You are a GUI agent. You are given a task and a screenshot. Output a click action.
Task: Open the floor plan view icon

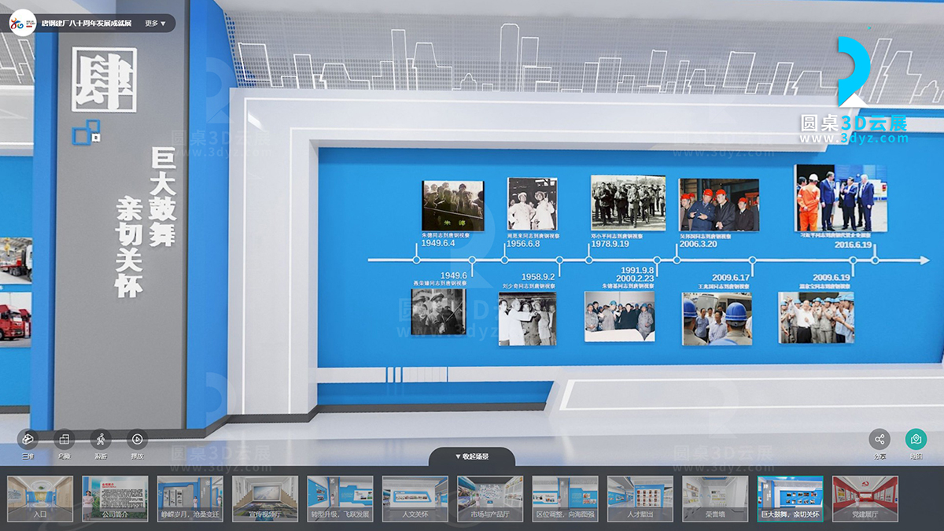click(x=64, y=439)
